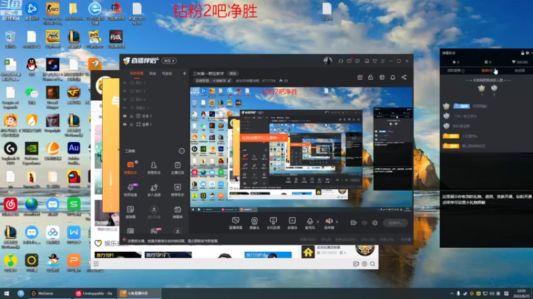Toggle the lock on 文本 1 source
Screen dimensions: 533x299
click(x=131, y=116)
